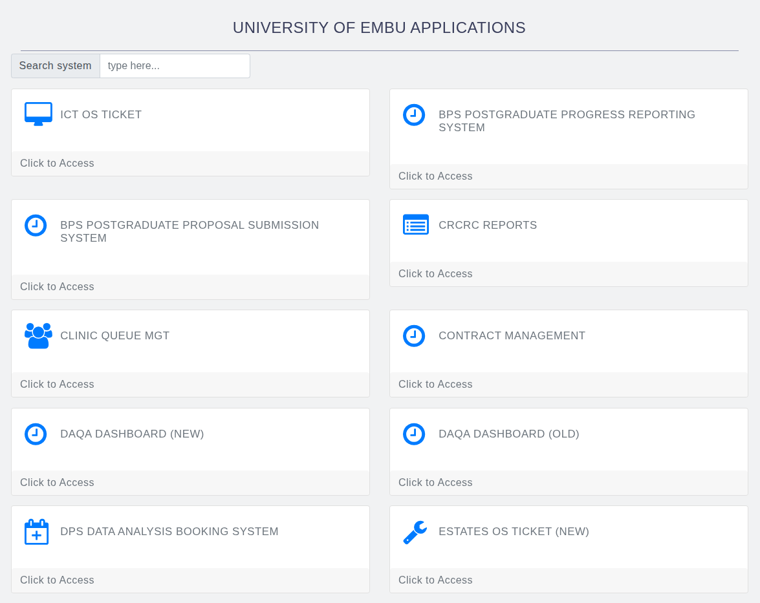
Task: Click 'Click to Access' under Estates OS Ticket
Action: pos(435,580)
